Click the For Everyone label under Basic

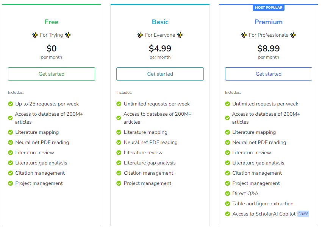(x=160, y=35)
